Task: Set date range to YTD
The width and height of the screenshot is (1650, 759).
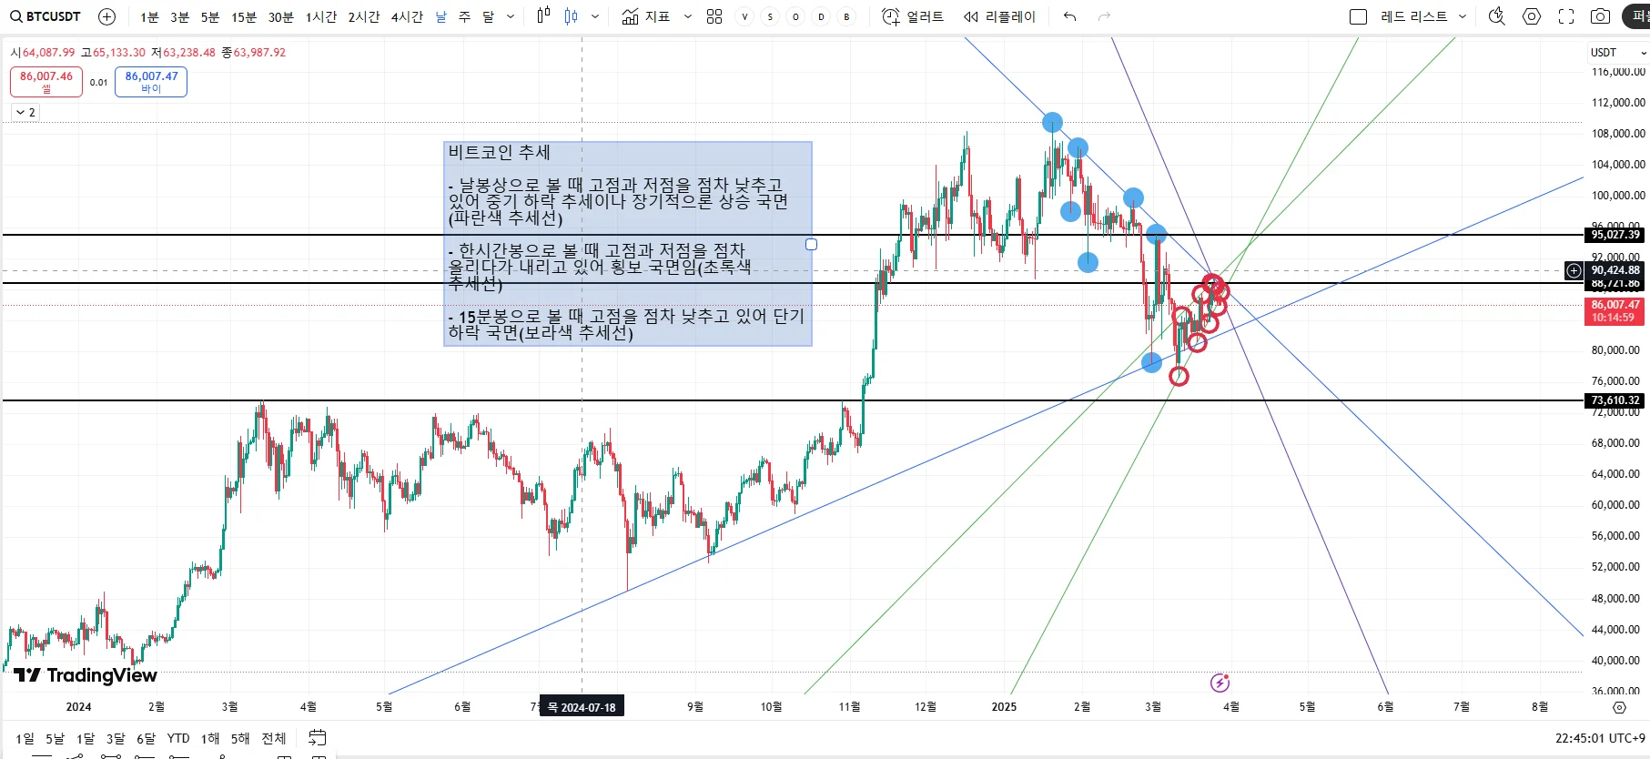Action: tap(178, 738)
